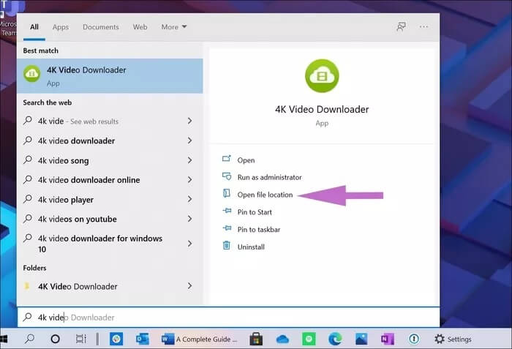Open the green Spotify-like app on taskbar
Screen dimensions: 512x349
[309, 339]
